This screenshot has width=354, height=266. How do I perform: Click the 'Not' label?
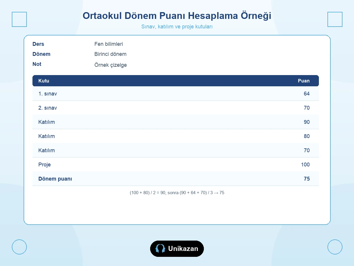(x=37, y=64)
